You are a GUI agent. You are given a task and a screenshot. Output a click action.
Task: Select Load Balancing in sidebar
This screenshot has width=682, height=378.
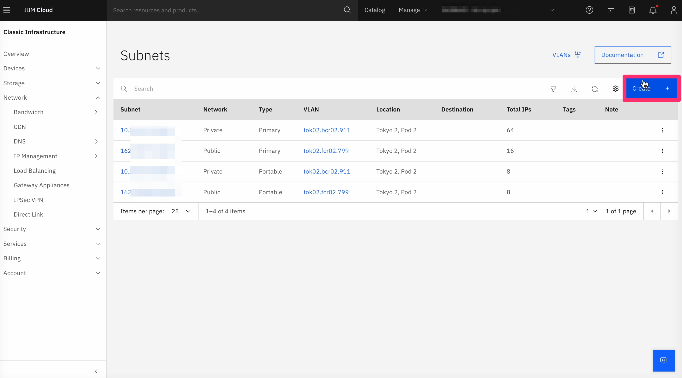(35, 171)
